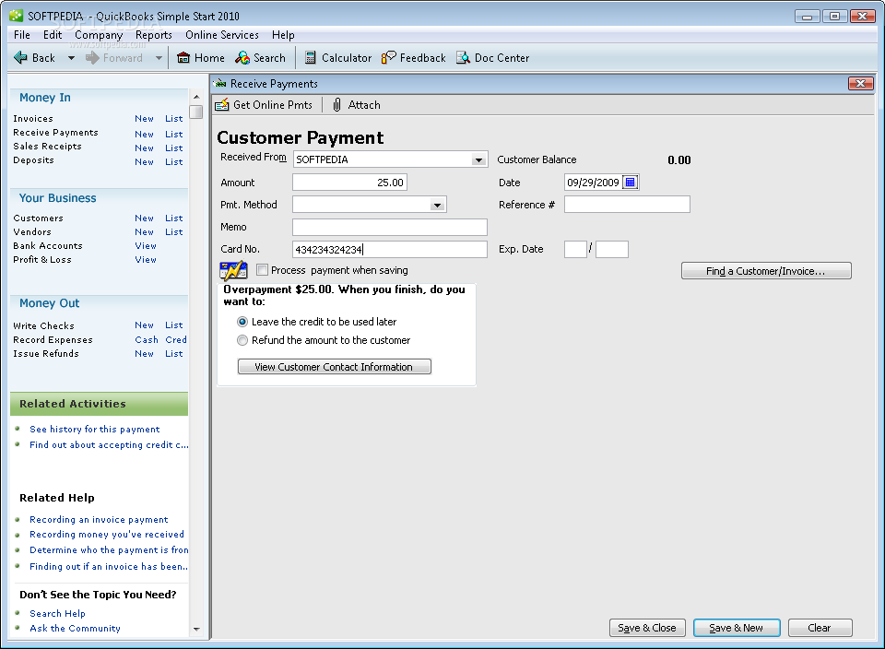Screen dimensions: 885x649
Task: Click the credit card processing icon
Action: [x=233, y=270]
